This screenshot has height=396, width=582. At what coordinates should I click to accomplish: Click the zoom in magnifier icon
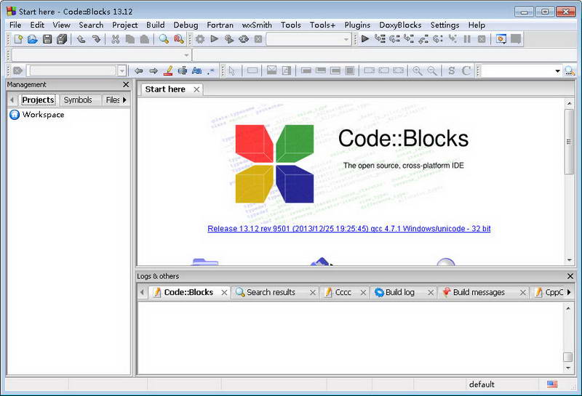(417, 70)
